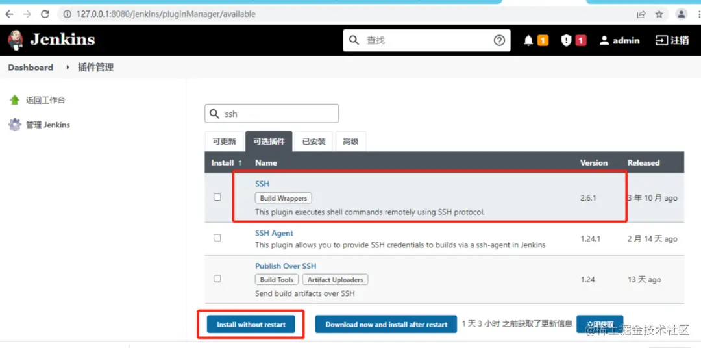Click the admin username link
Viewport: 701px width, 348px height.
pyautogui.click(x=626, y=41)
